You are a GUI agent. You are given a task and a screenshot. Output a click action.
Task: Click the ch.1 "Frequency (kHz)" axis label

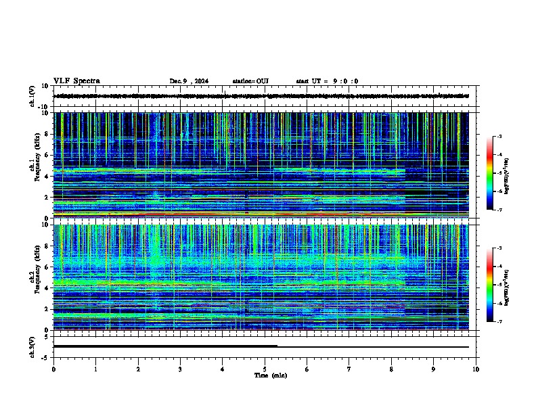(37, 157)
